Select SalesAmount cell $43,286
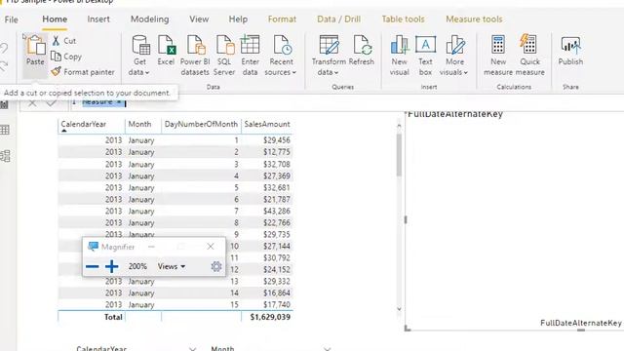The width and height of the screenshot is (624, 351). [277, 211]
